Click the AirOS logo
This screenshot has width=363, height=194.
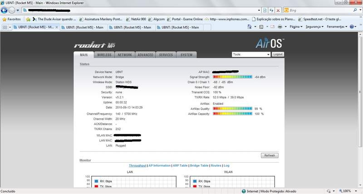[x=270, y=43]
